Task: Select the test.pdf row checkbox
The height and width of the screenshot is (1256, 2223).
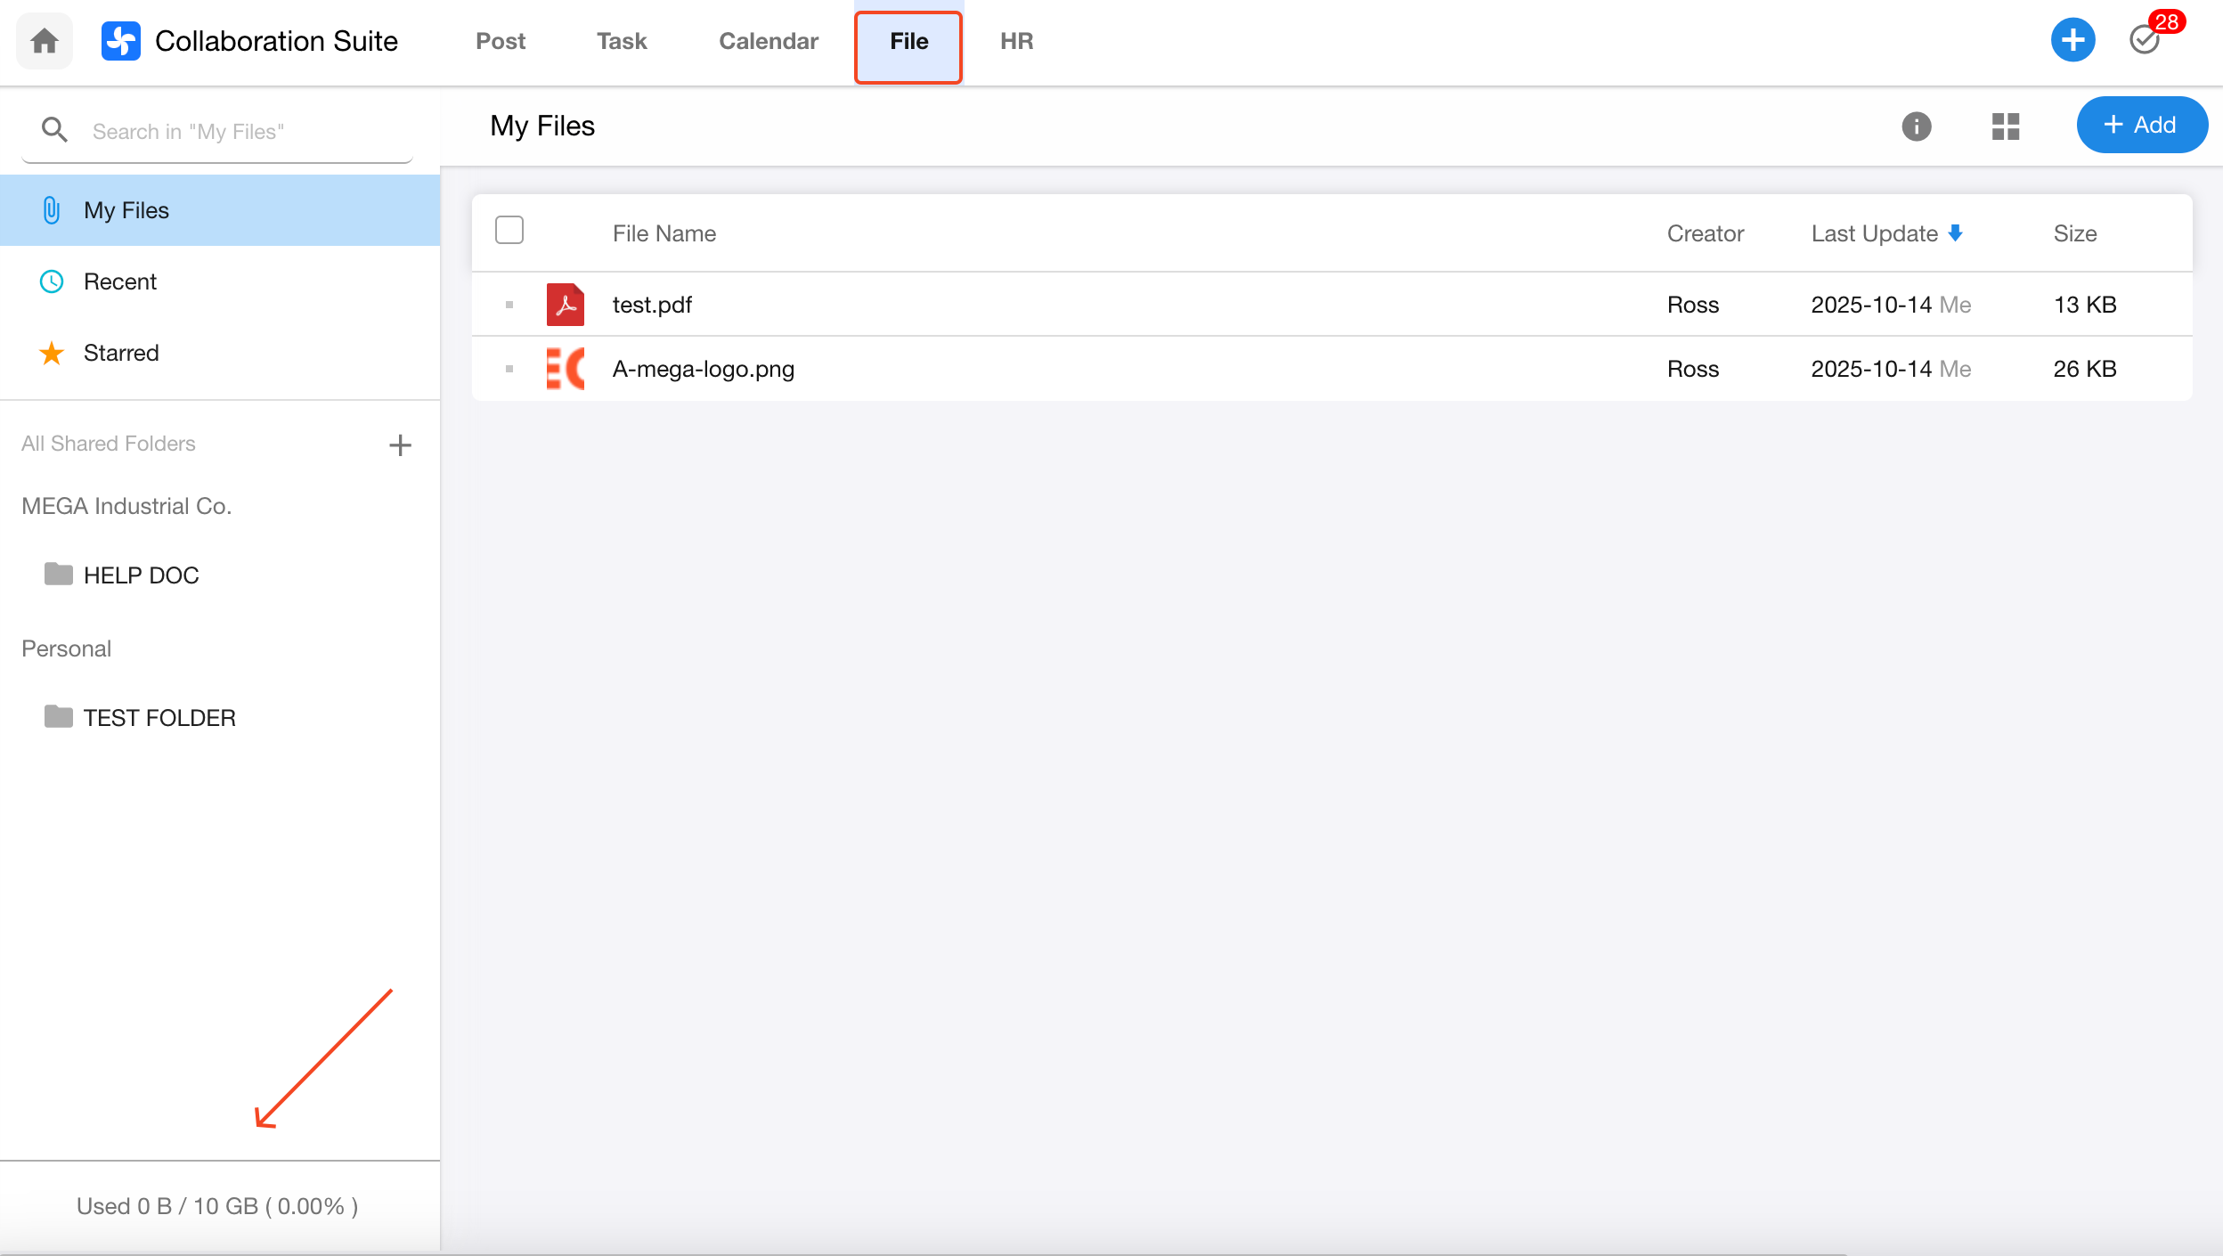Action: click(509, 305)
